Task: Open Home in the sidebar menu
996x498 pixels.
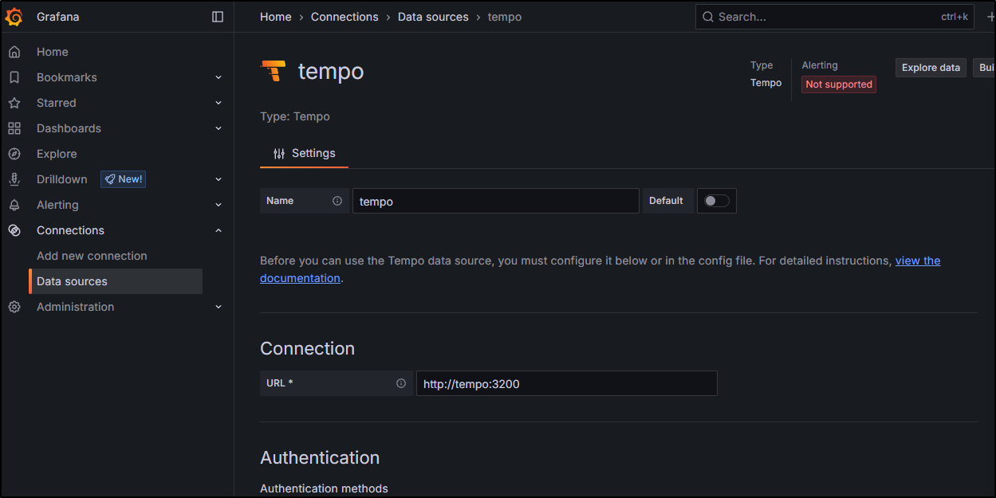Action: [x=53, y=52]
